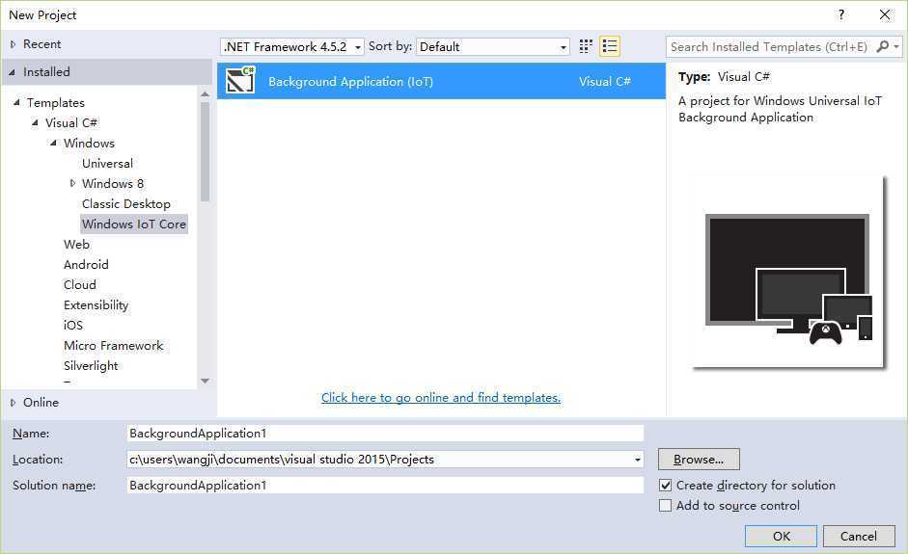Expand the Online section
This screenshot has height=554, width=908.
click(x=13, y=403)
